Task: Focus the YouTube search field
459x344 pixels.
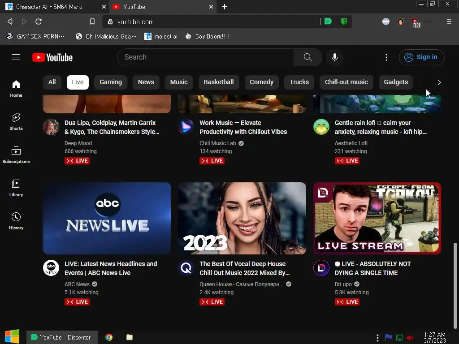Action: 205,57
